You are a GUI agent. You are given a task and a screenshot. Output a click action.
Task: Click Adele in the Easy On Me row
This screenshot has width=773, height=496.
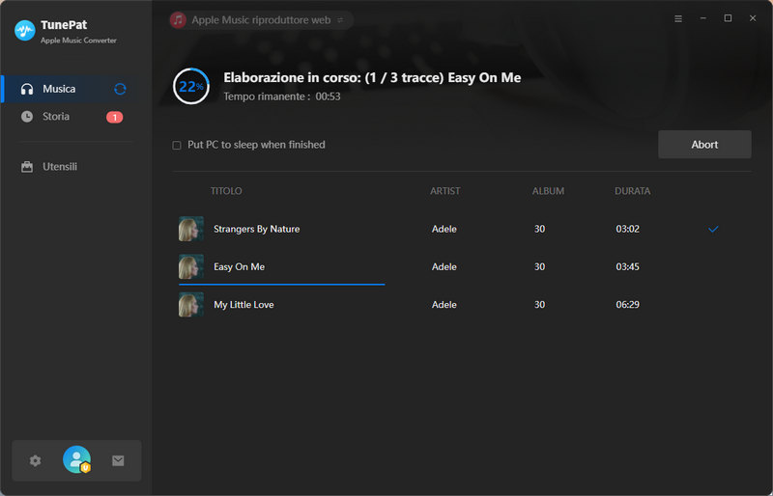(x=444, y=267)
